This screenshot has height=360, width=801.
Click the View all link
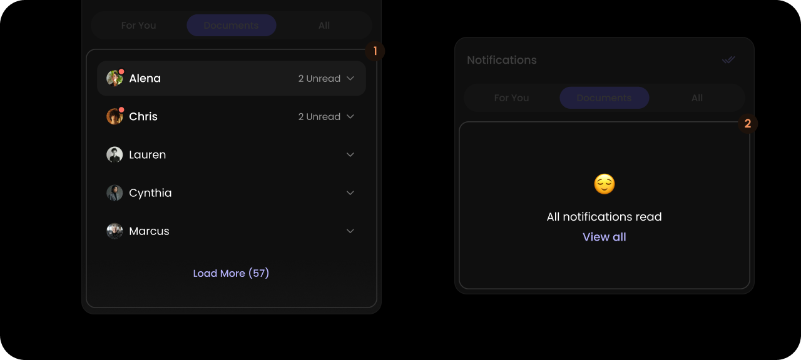click(x=605, y=237)
